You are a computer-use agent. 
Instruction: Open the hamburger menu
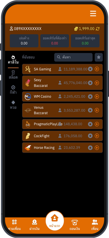[93, 14]
